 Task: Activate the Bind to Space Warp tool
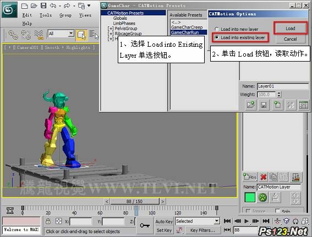tap(39, 35)
